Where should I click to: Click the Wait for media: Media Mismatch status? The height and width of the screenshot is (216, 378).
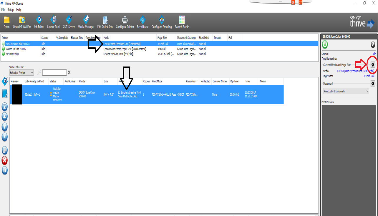point(57,94)
